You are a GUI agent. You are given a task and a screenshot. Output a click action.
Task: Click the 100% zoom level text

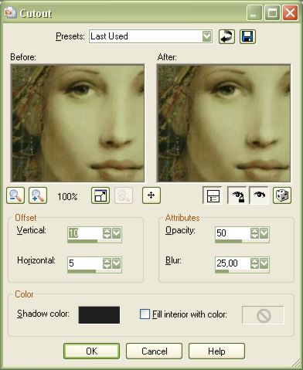67,197
